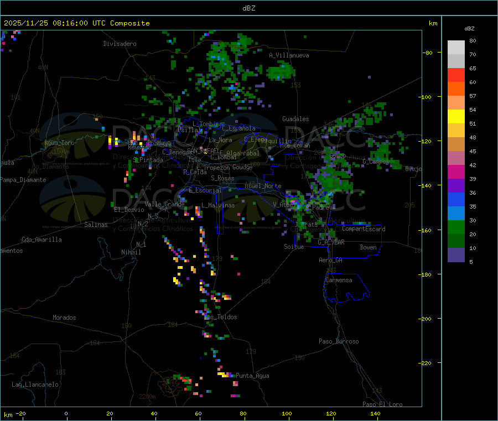The image size is (498, 421).
Task: Click the 'Agua_Toro' map label
Action: [59, 143]
